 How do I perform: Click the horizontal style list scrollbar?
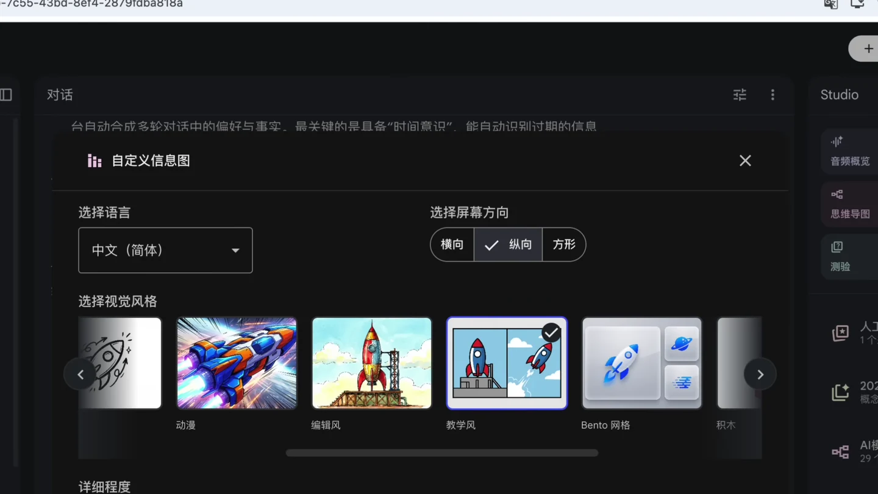442,453
